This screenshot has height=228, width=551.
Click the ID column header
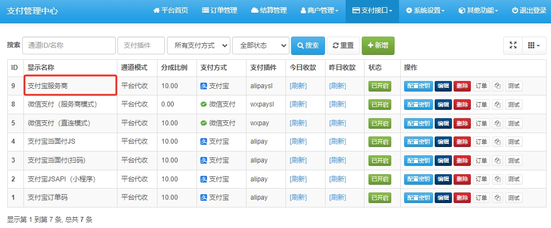coord(14,68)
